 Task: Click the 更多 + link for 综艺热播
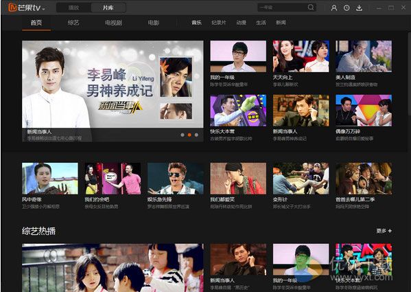pyautogui.click(x=384, y=231)
